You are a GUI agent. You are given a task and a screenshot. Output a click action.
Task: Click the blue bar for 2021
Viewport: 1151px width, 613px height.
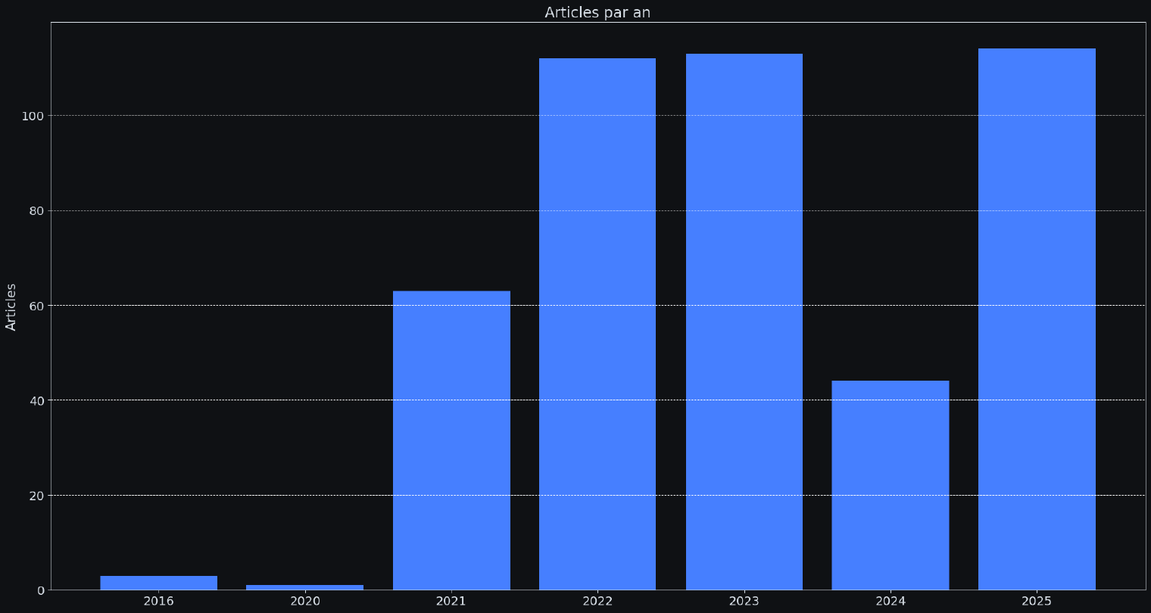[x=451, y=440]
